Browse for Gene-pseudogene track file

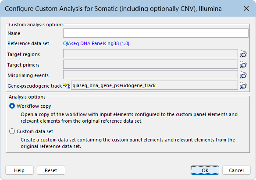click(x=243, y=85)
